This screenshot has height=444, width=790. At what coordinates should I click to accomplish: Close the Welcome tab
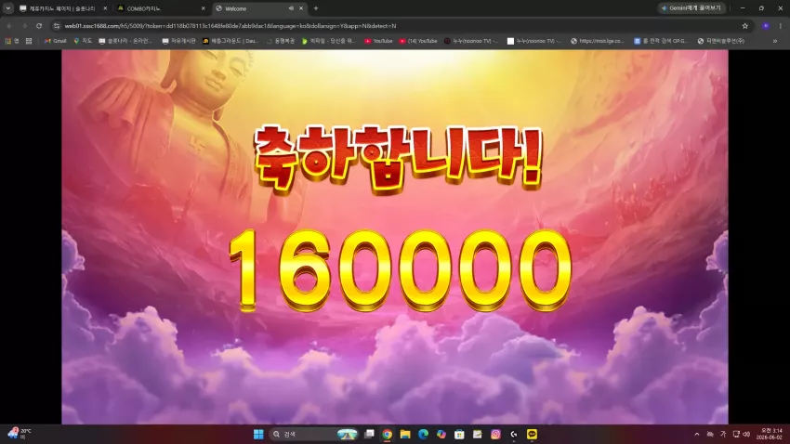[301, 8]
